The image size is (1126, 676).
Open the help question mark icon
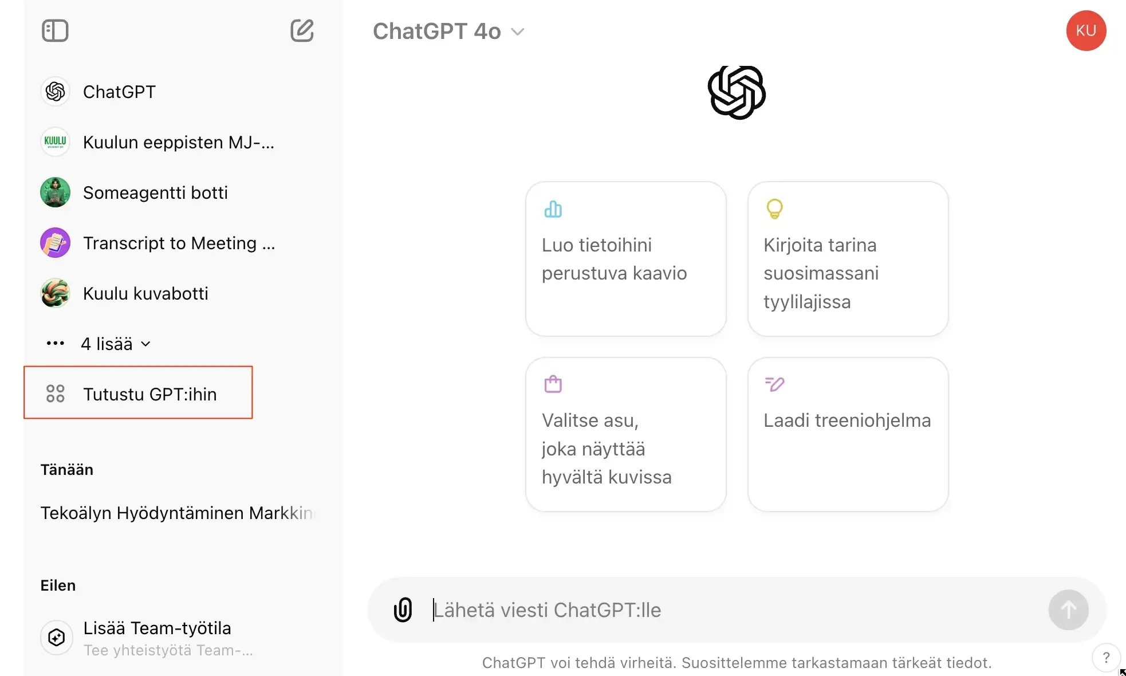coord(1107,658)
